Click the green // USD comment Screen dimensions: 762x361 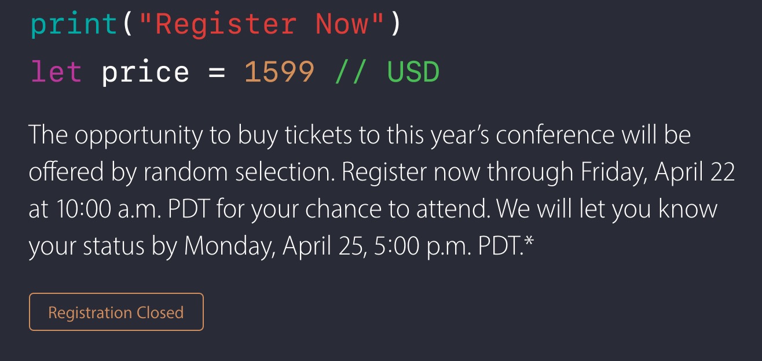[387, 72]
